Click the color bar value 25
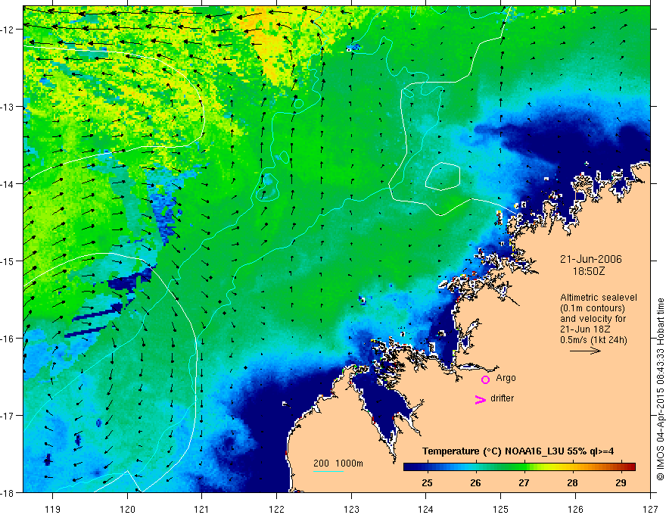666x515 pixels. click(428, 482)
